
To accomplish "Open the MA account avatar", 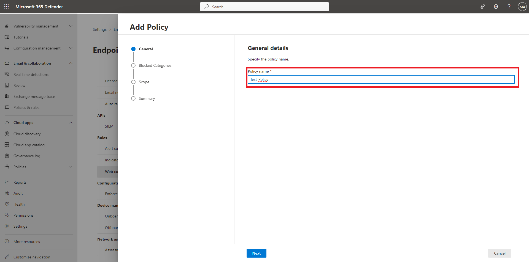I will click(522, 7).
